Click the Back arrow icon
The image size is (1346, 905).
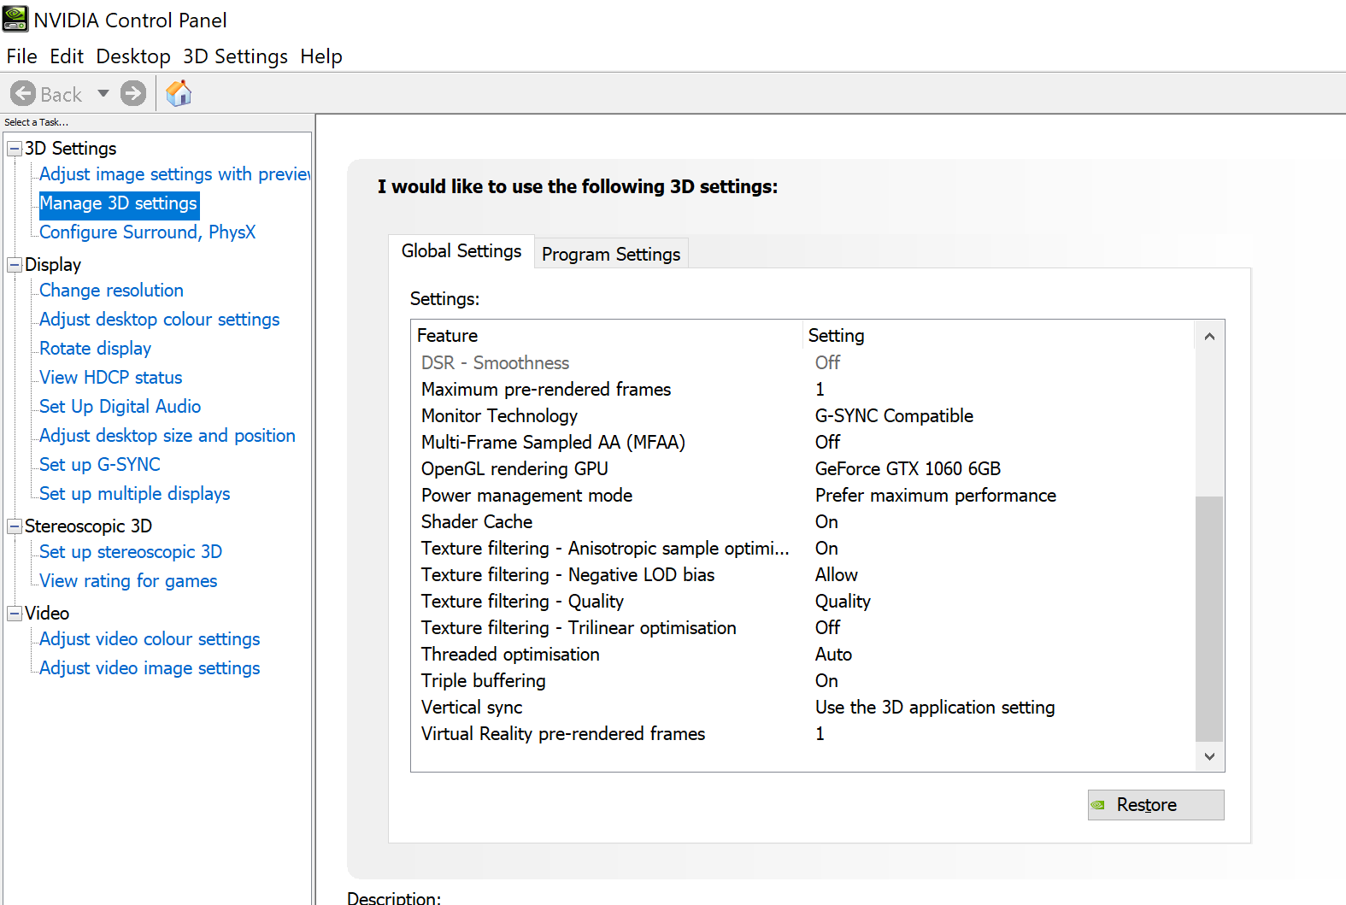[x=23, y=93]
